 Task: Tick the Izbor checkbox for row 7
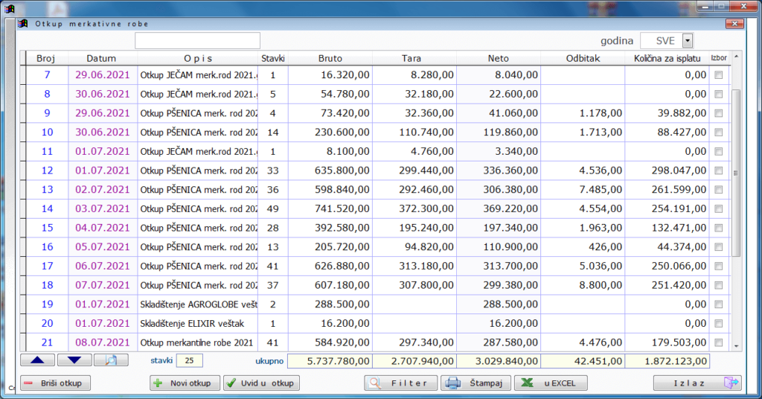718,75
